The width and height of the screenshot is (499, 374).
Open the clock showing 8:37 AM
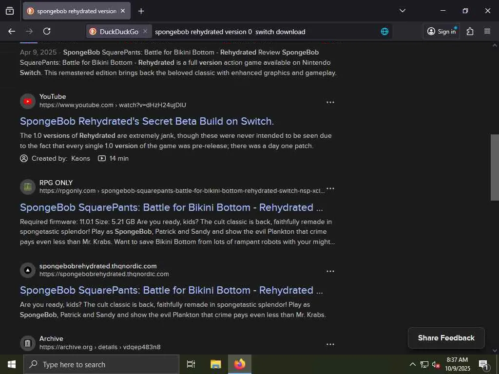(x=457, y=364)
